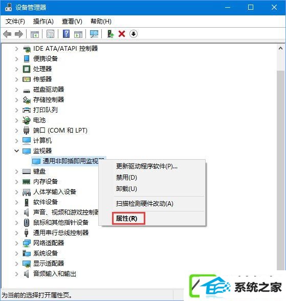Open the 查看(V) menu
286x301 pixels.
(x=72, y=21)
